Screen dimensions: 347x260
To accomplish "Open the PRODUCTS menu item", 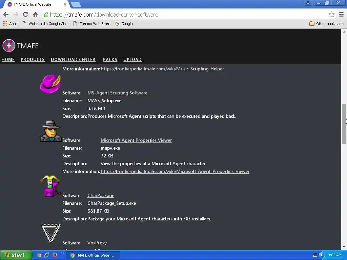I will point(33,60).
